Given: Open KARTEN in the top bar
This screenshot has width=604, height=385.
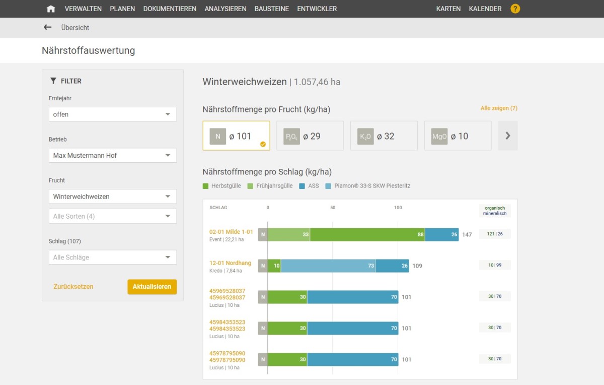Looking at the screenshot, I should point(448,9).
